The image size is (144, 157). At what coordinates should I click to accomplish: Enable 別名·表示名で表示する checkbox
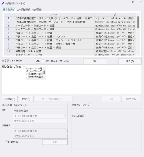43,61
